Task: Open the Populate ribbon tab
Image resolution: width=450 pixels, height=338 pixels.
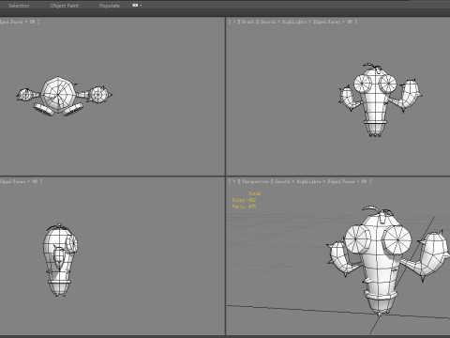Action: point(110,6)
